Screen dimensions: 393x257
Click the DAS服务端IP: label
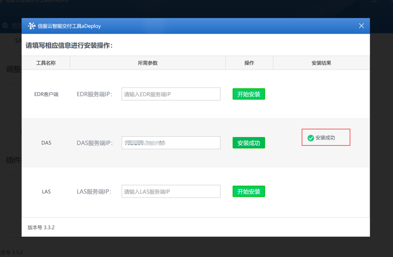click(95, 143)
